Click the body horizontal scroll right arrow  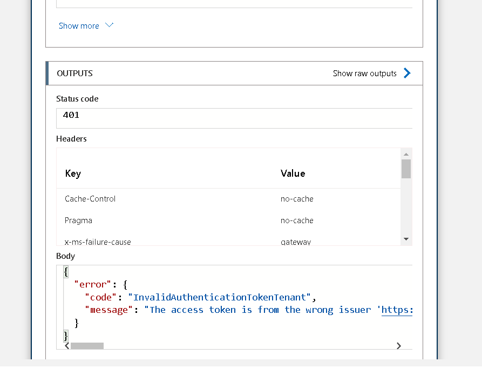[399, 346]
